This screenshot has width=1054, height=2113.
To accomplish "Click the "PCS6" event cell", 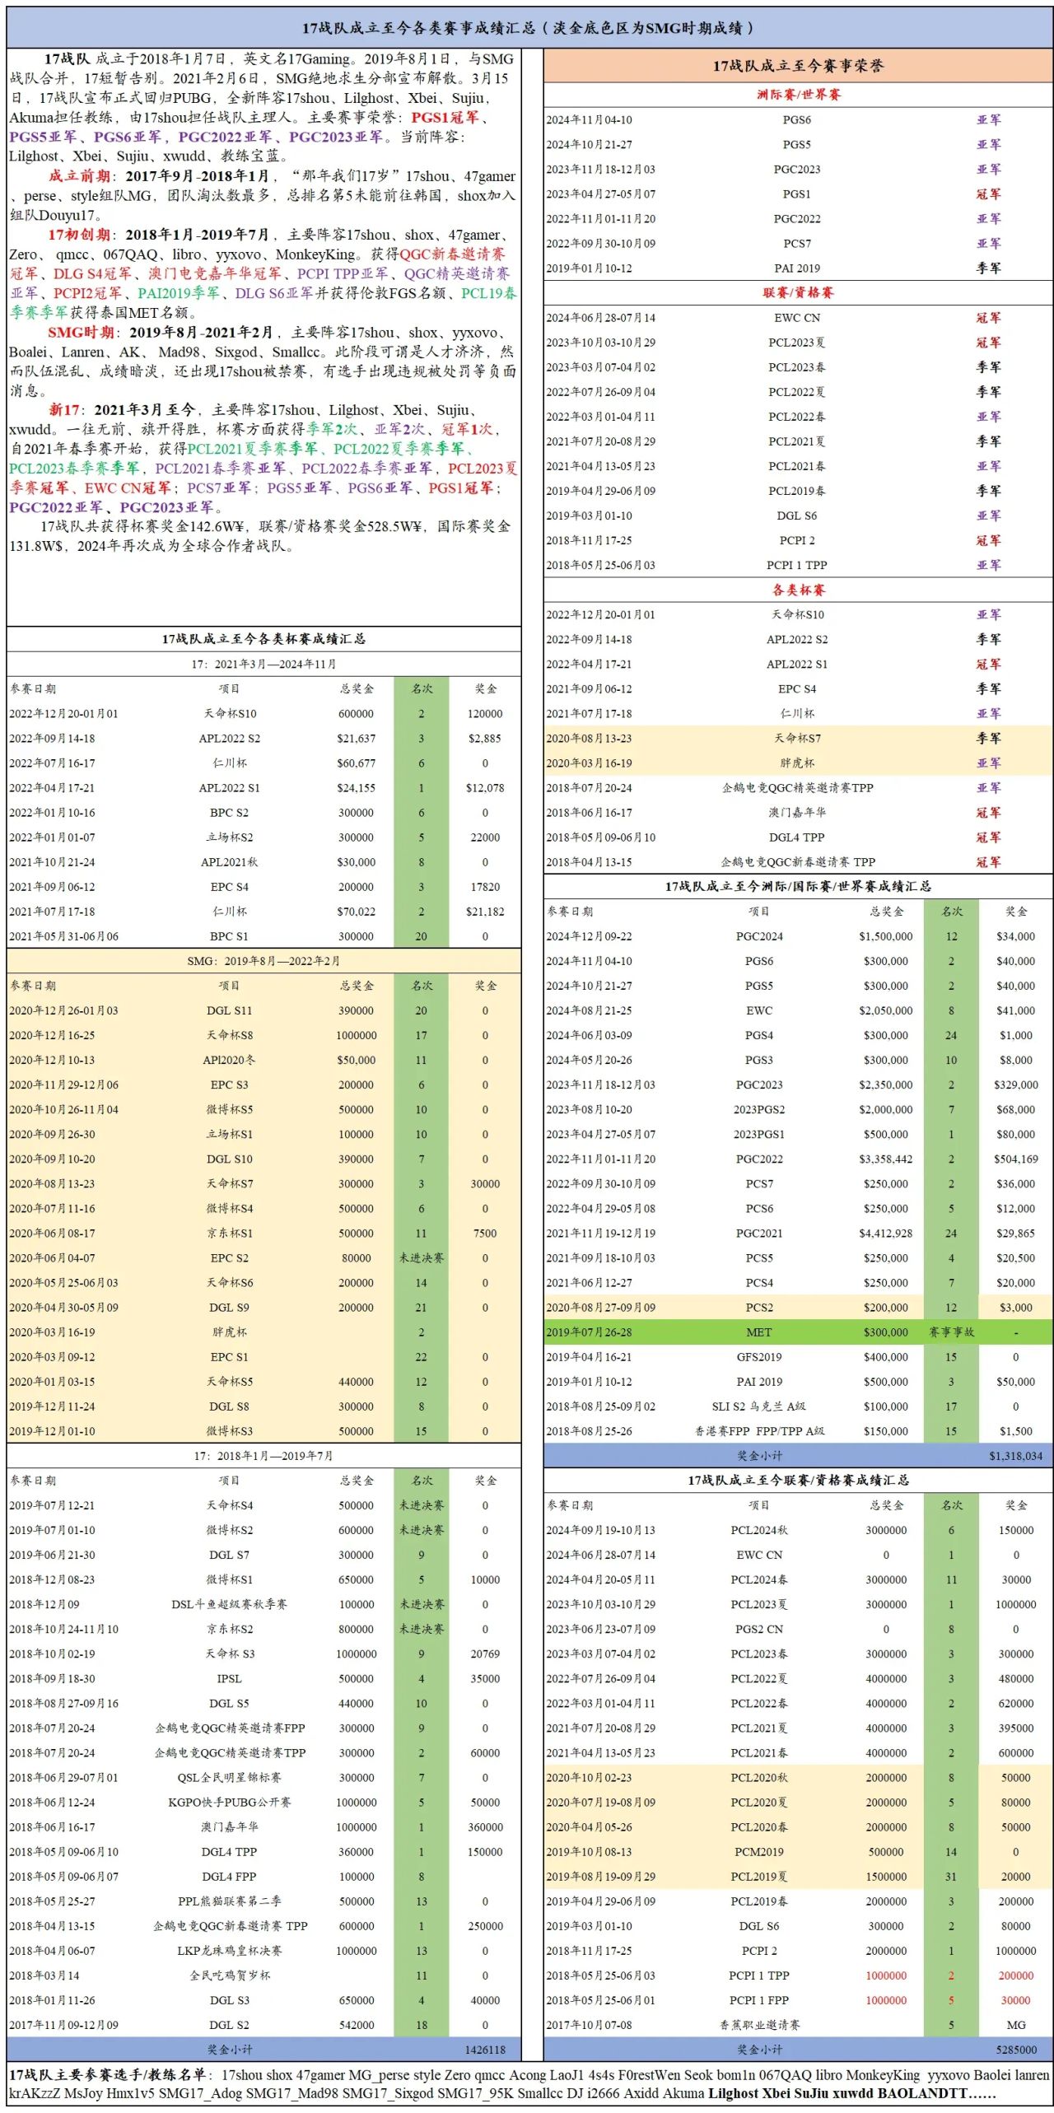I will pyautogui.click(x=759, y=1208).
